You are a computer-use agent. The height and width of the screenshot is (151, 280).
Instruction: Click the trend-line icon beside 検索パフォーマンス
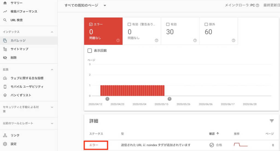point(5,11)
